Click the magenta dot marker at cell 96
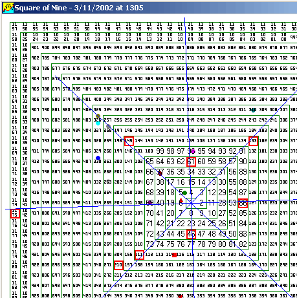 (x=193, y=151)
